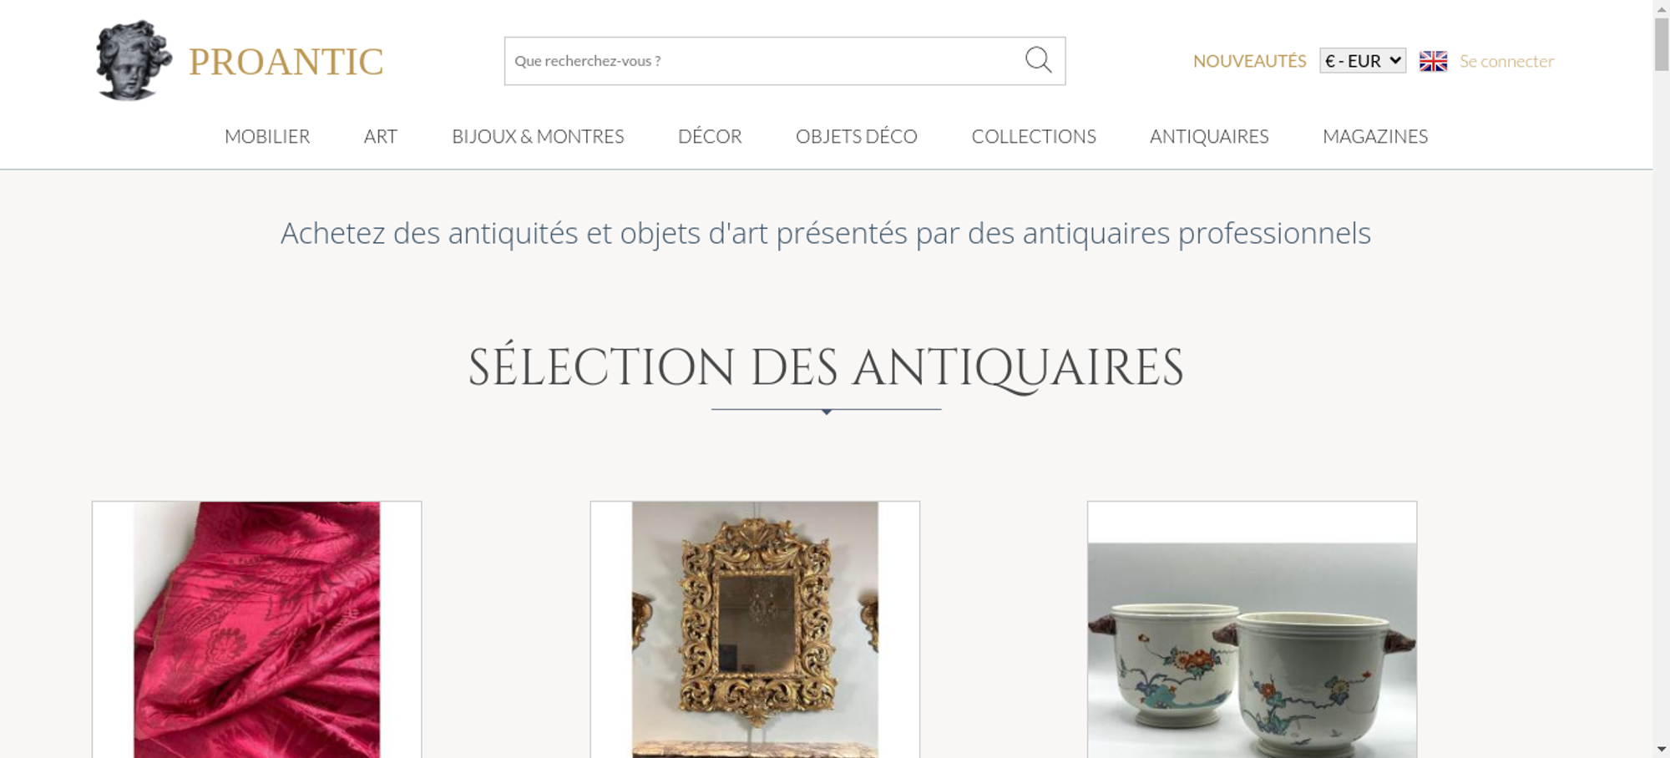The height and width of the screenshot is (758, 1670).
Task: Open the MAGAZINES menu
Action: click(x=1375, y=136)
